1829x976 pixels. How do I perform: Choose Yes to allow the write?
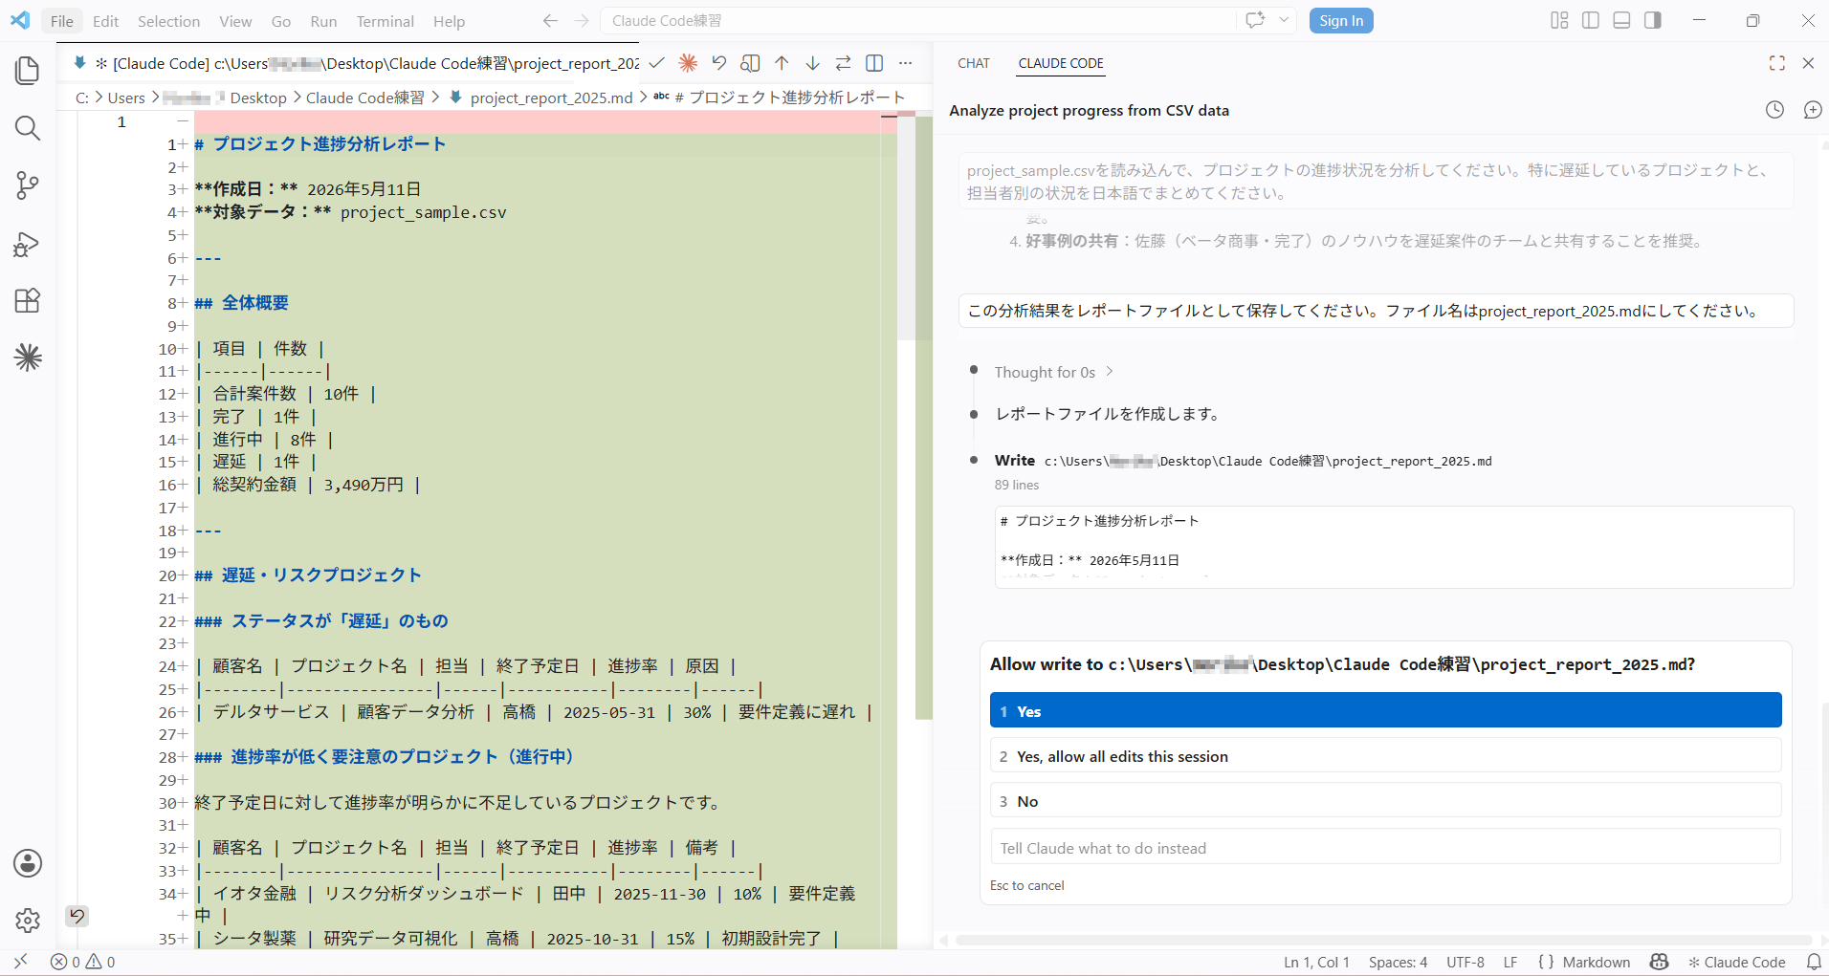click(1385, 711)
